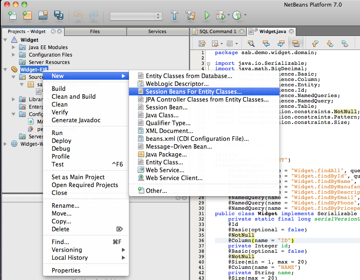Run the project with the green arrow

coord(206,15)
